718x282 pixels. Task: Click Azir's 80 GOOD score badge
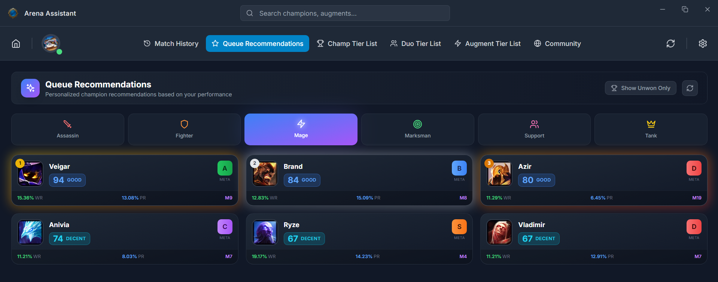tap(536, 180)
